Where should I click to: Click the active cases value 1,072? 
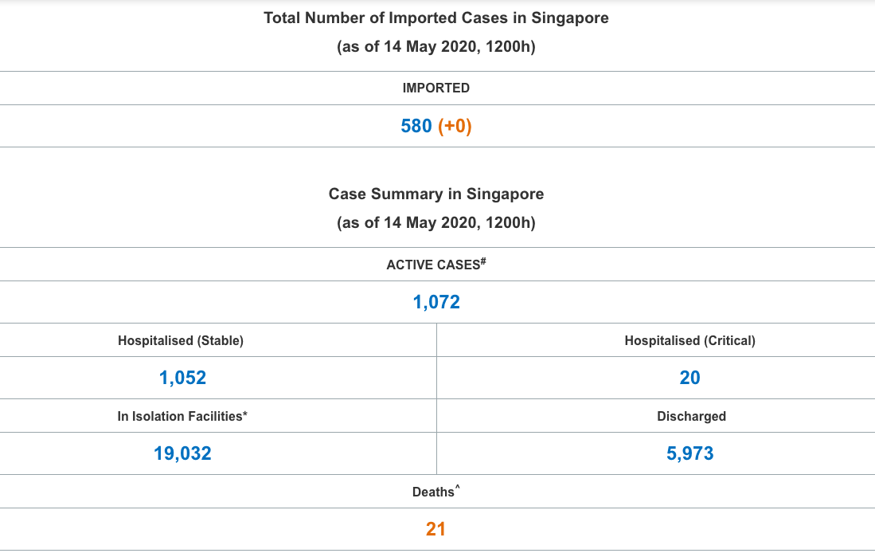(x=436, y=302)
